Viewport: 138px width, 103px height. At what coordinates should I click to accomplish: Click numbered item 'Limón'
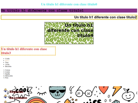7,72
